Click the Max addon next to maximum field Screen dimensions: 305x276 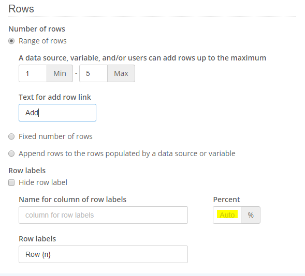click(x=121, y=73)
